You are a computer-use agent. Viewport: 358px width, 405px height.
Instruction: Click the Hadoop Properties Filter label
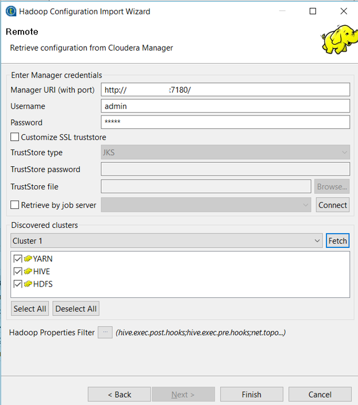pyautogui.click(x=52, y=333)
